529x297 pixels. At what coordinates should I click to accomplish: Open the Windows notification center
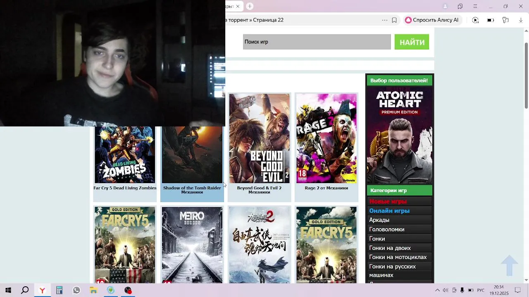tap(517, 290)
